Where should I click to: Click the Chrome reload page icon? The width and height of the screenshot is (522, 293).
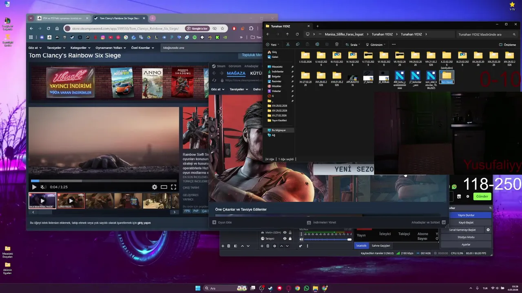pos(49,28)
